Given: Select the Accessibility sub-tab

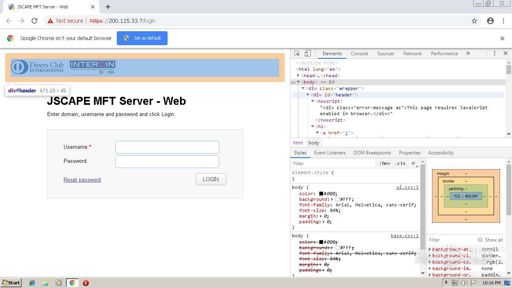Looking at the screenshot, I should pos(441,153).
